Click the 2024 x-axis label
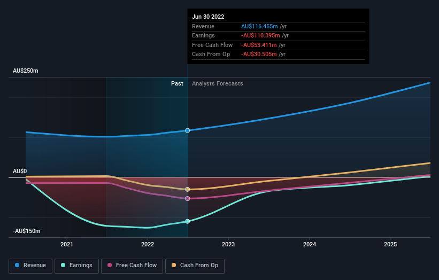 pyautogui.click(x=310, y=245)
